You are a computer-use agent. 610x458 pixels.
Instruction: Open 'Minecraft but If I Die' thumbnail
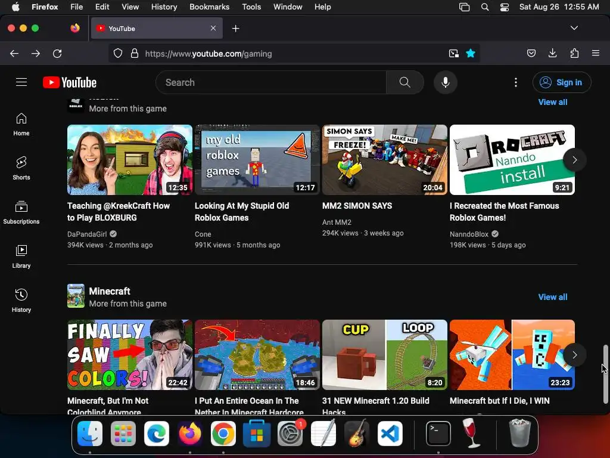[512, 355]
